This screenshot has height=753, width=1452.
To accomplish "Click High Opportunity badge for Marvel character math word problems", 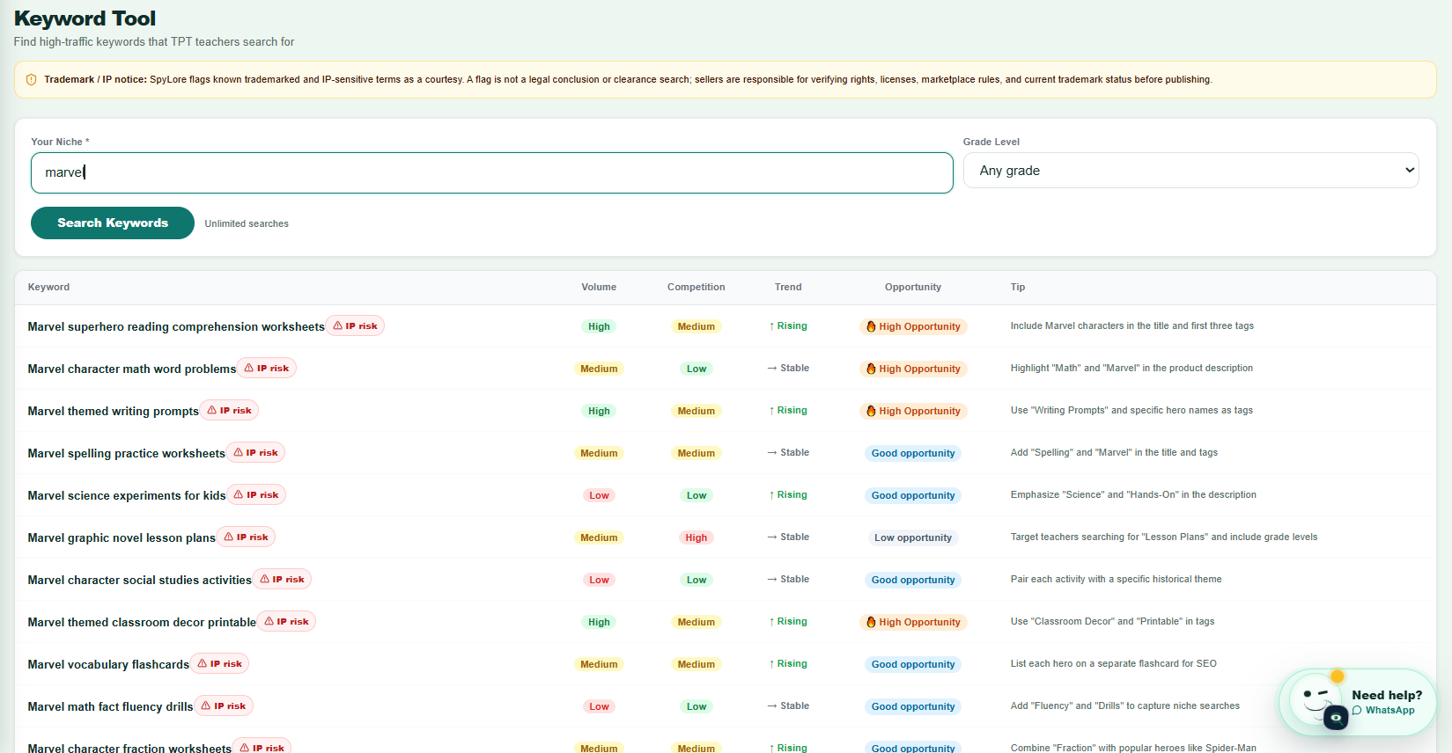I will [913, 369].
